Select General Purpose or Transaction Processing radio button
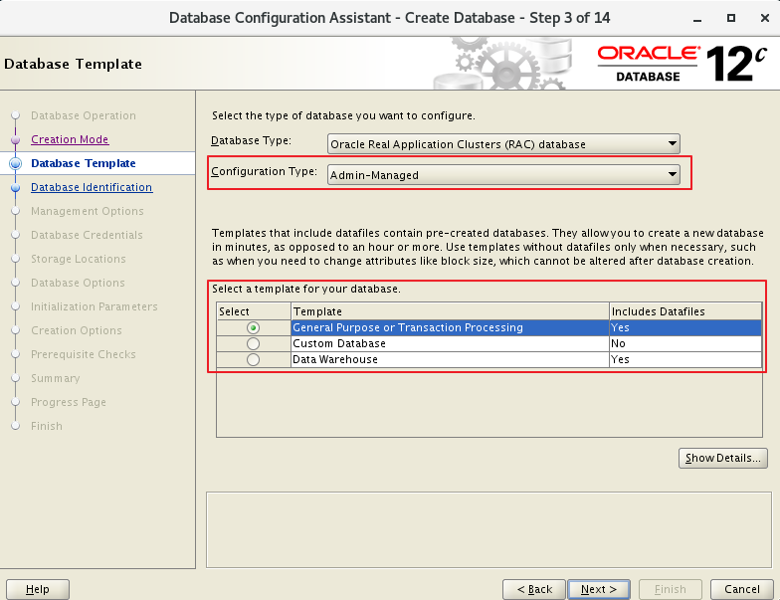This screenshot has width=780, height=600. [x=253, y=327]
